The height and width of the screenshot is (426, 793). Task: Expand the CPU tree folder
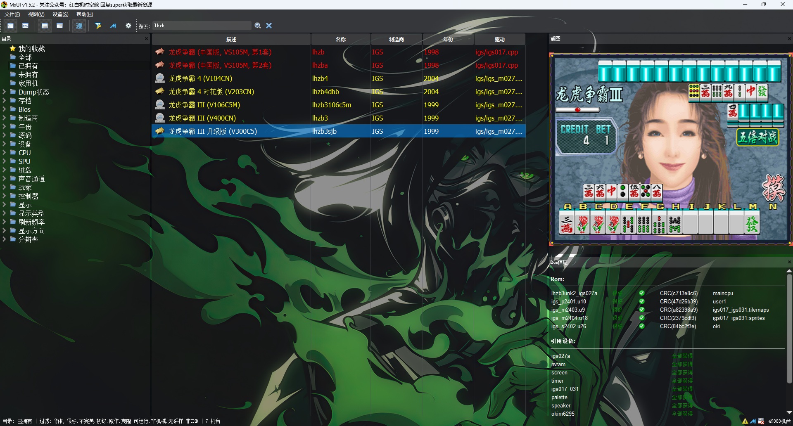(4, 153)
